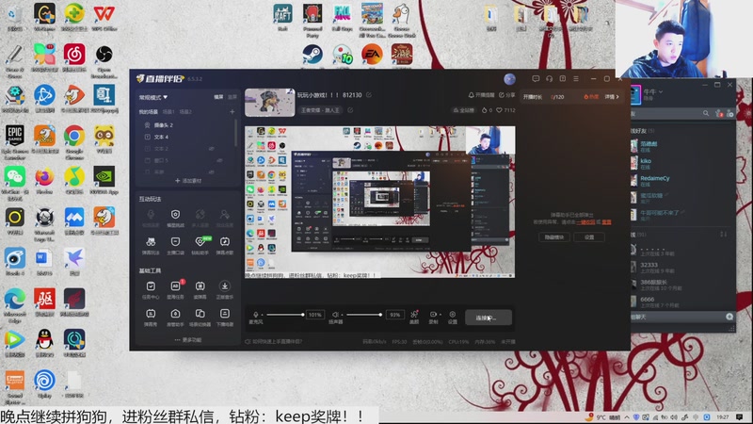This screenshot has width=753, height=424.
Task: Select the 场景1 scene tab
Action: click(168, 111)
